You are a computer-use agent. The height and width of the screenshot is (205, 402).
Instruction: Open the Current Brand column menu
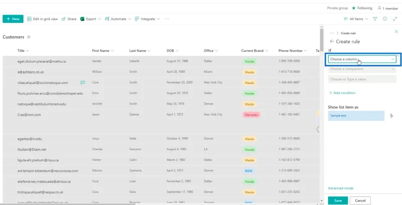pos(254,51)
